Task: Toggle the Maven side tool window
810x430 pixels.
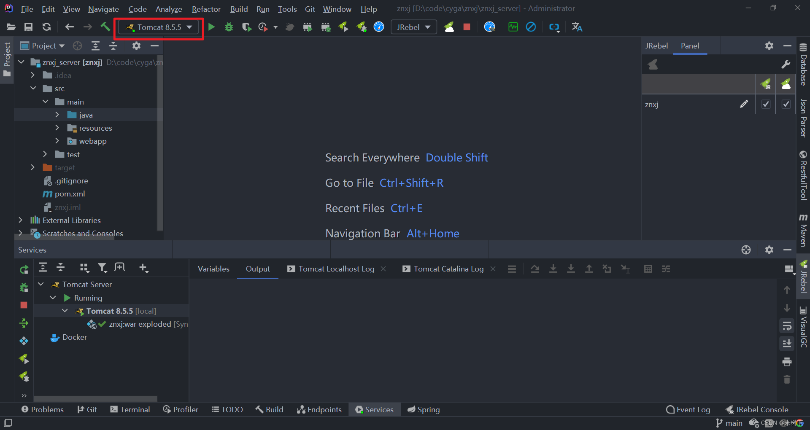Action: click(x=803, y=230)
